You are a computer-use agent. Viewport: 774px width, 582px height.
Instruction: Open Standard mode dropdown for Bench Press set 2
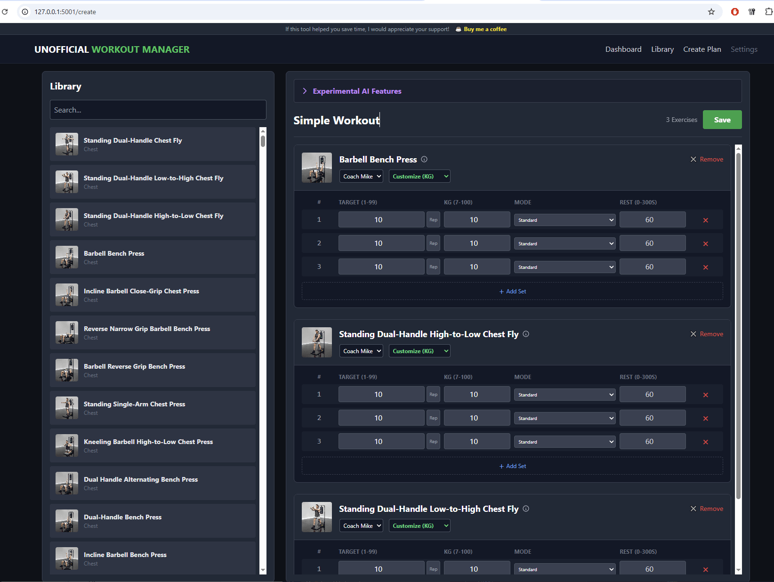tap(564, 243)
